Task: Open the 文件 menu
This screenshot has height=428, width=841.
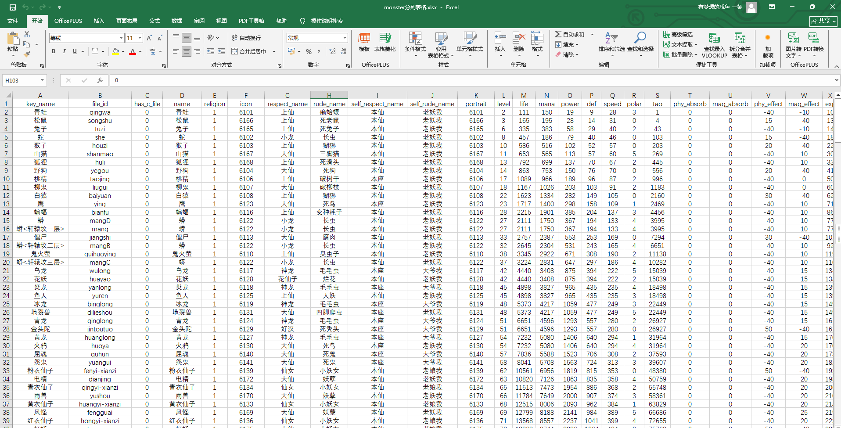Action: (13, 21)
